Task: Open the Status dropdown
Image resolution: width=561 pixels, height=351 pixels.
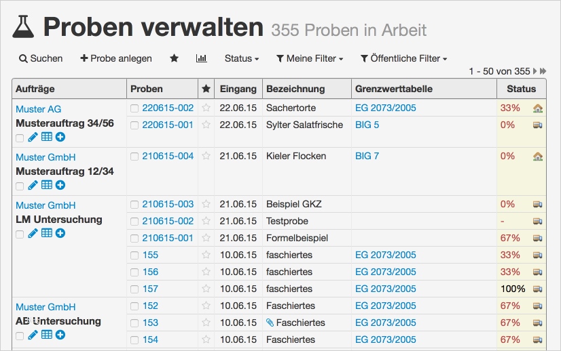Action: point(241,58)
